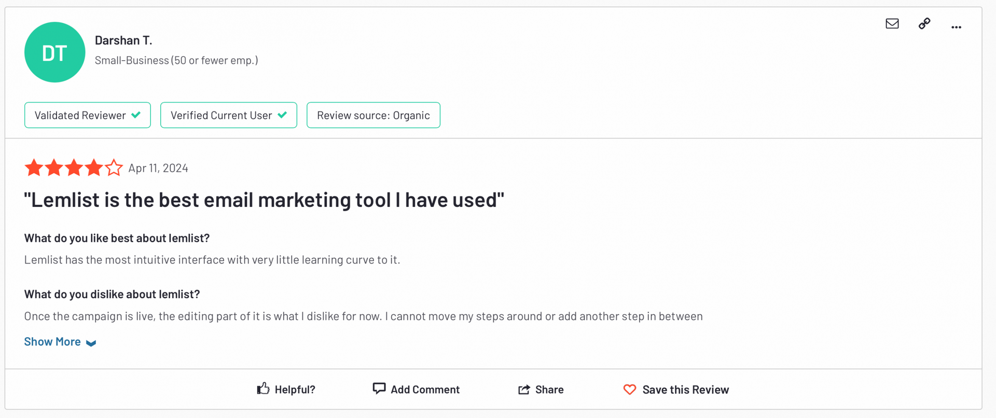Click Add Comment on the review
The width and height of the screenshot is (996, 418).
[416, 389]
